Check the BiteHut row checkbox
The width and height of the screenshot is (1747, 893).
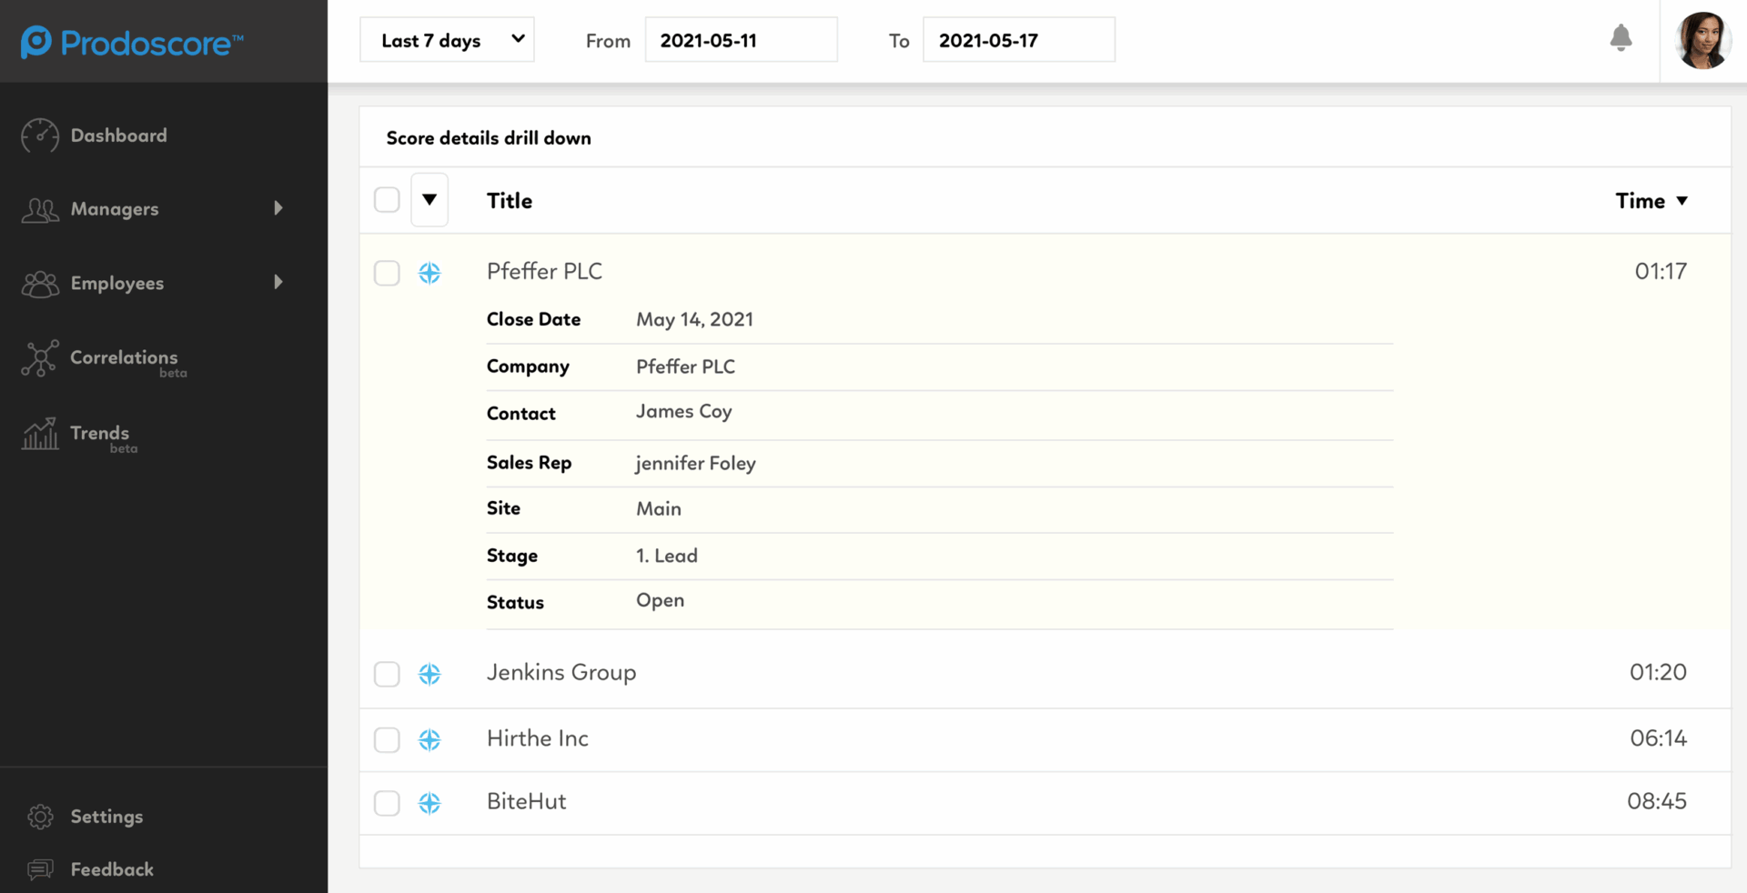(387, 803)
